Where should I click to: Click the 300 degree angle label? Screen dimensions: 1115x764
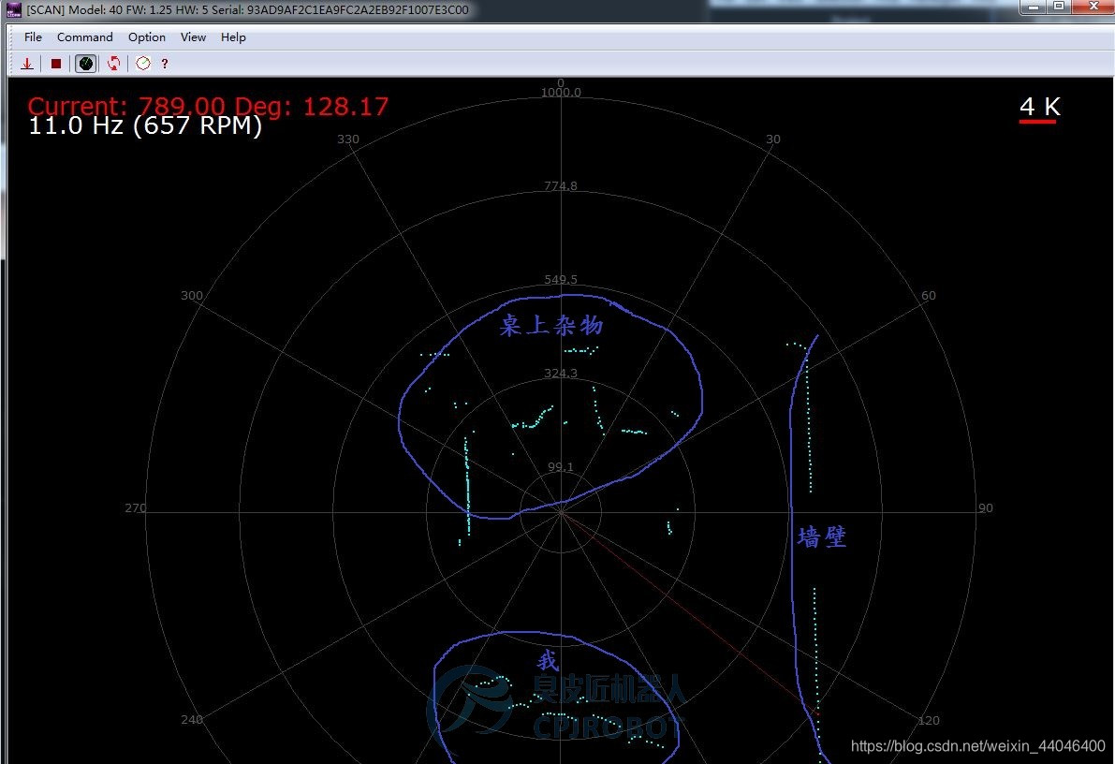191,295
